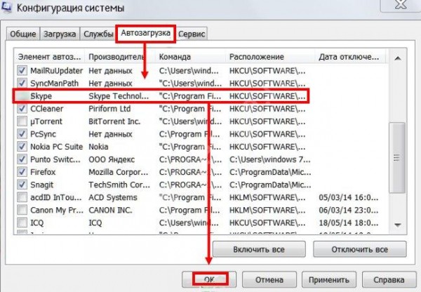Viewport: 421px width, 292px height.
Task: Select the ACD Systems manufacturer cell
Action: point(113,197)
